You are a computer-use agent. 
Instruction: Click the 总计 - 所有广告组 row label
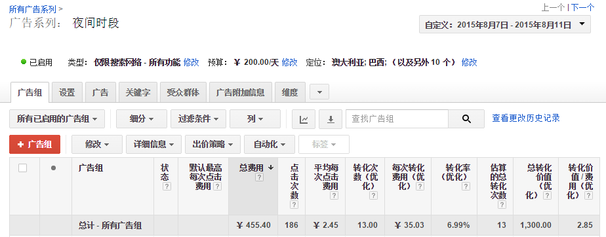pos(110,225)
